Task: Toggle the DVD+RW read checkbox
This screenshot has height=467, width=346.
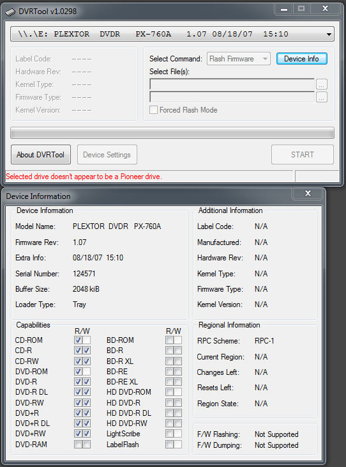Action: (78, 434)
